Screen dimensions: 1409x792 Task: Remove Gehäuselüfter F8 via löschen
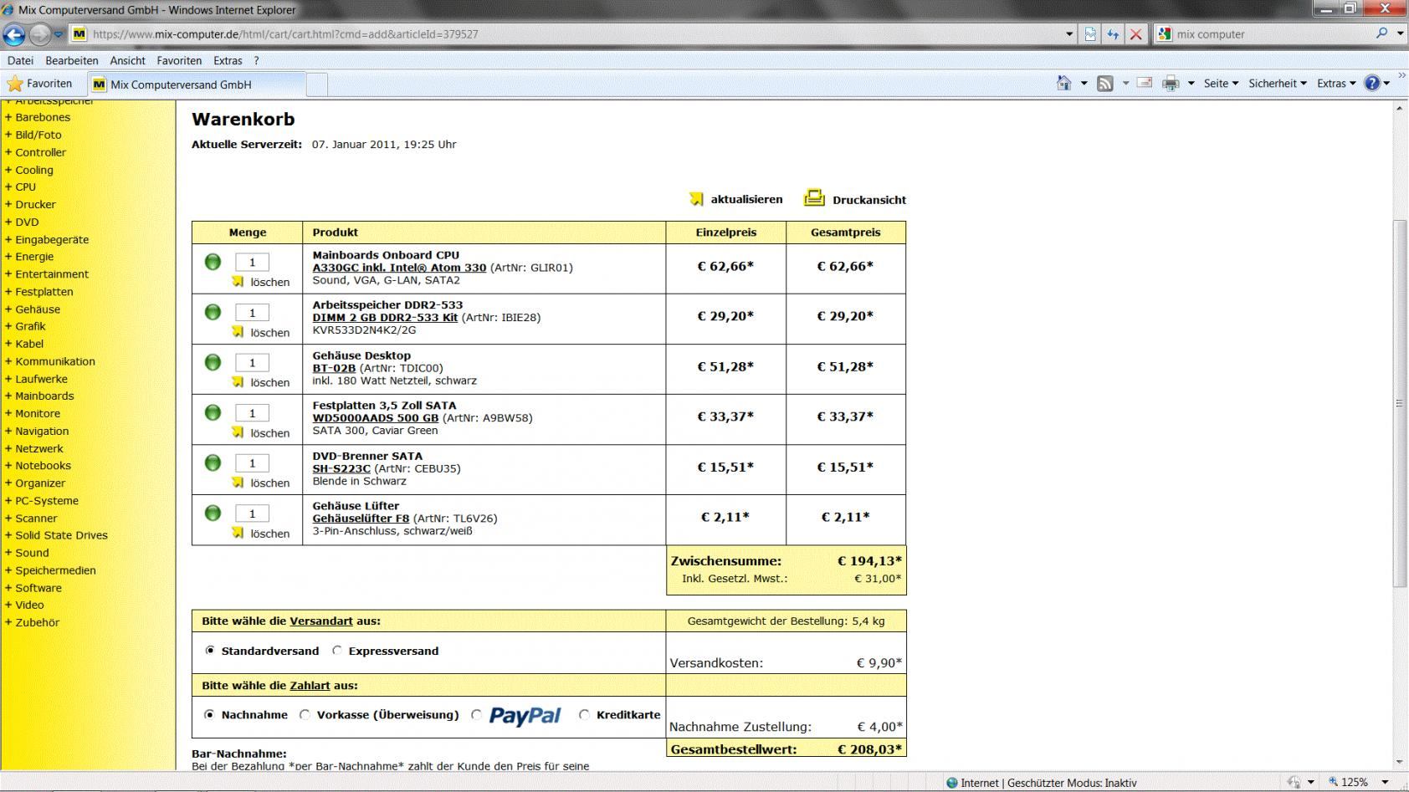point(261,534)
